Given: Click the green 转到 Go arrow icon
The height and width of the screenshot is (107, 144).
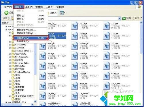Looking at the screenshot, I should click(124, 18).
